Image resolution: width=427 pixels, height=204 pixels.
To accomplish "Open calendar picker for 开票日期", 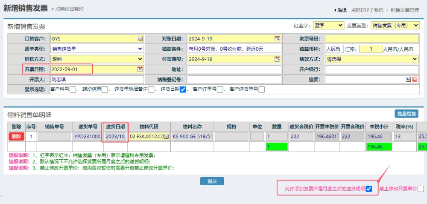I will (x=140, y=69).
